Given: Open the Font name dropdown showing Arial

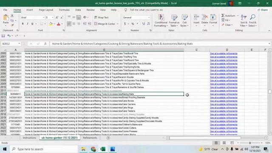Looking at the screenshot, I should click(43, 17).
